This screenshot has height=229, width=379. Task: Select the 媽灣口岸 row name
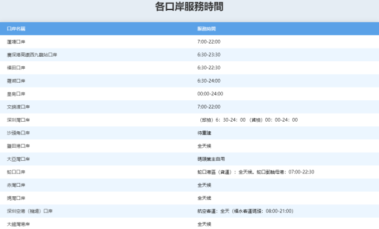coord(16,198)
